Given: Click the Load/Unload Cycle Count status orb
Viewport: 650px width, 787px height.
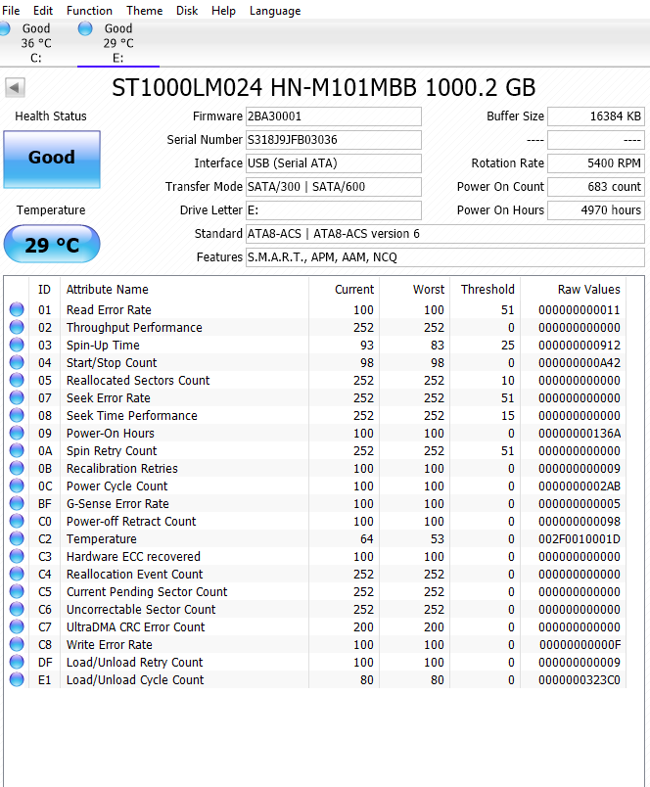Looking at the screenshot, I should 17,680.
